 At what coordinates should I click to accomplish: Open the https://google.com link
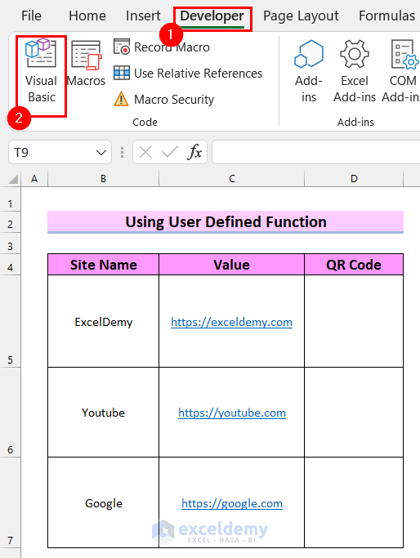click(x=232, y=503)
